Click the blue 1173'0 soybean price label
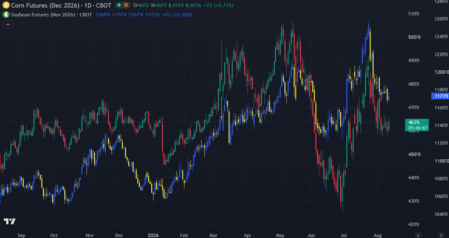The image size is (449, 238). point(440,96)
